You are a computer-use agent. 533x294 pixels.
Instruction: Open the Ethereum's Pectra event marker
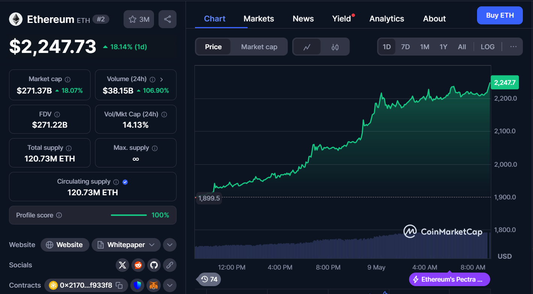(450, 279)
